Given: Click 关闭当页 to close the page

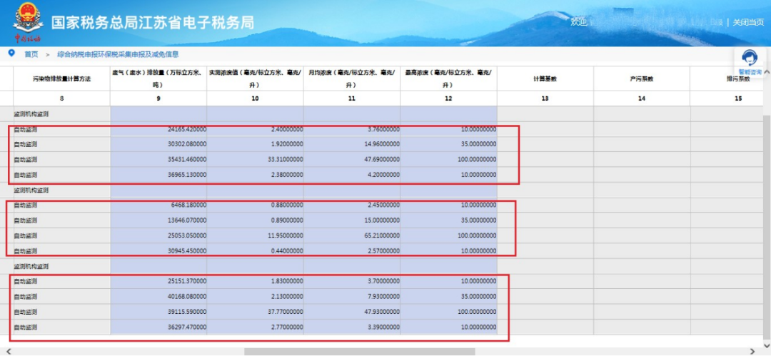Looking at the screenshot, I should click(748, 22).
